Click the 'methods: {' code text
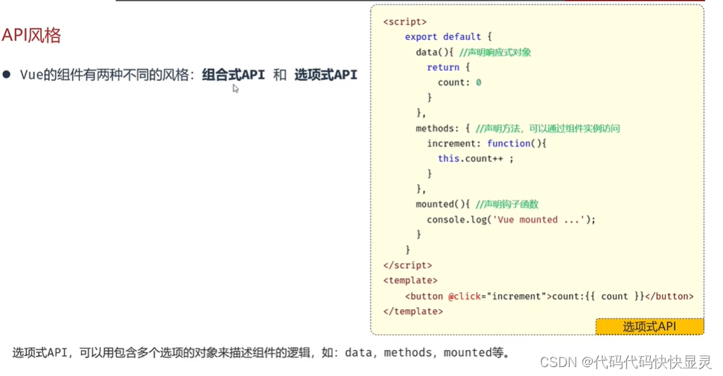This screenshot has height=376, width=723. 442,129
